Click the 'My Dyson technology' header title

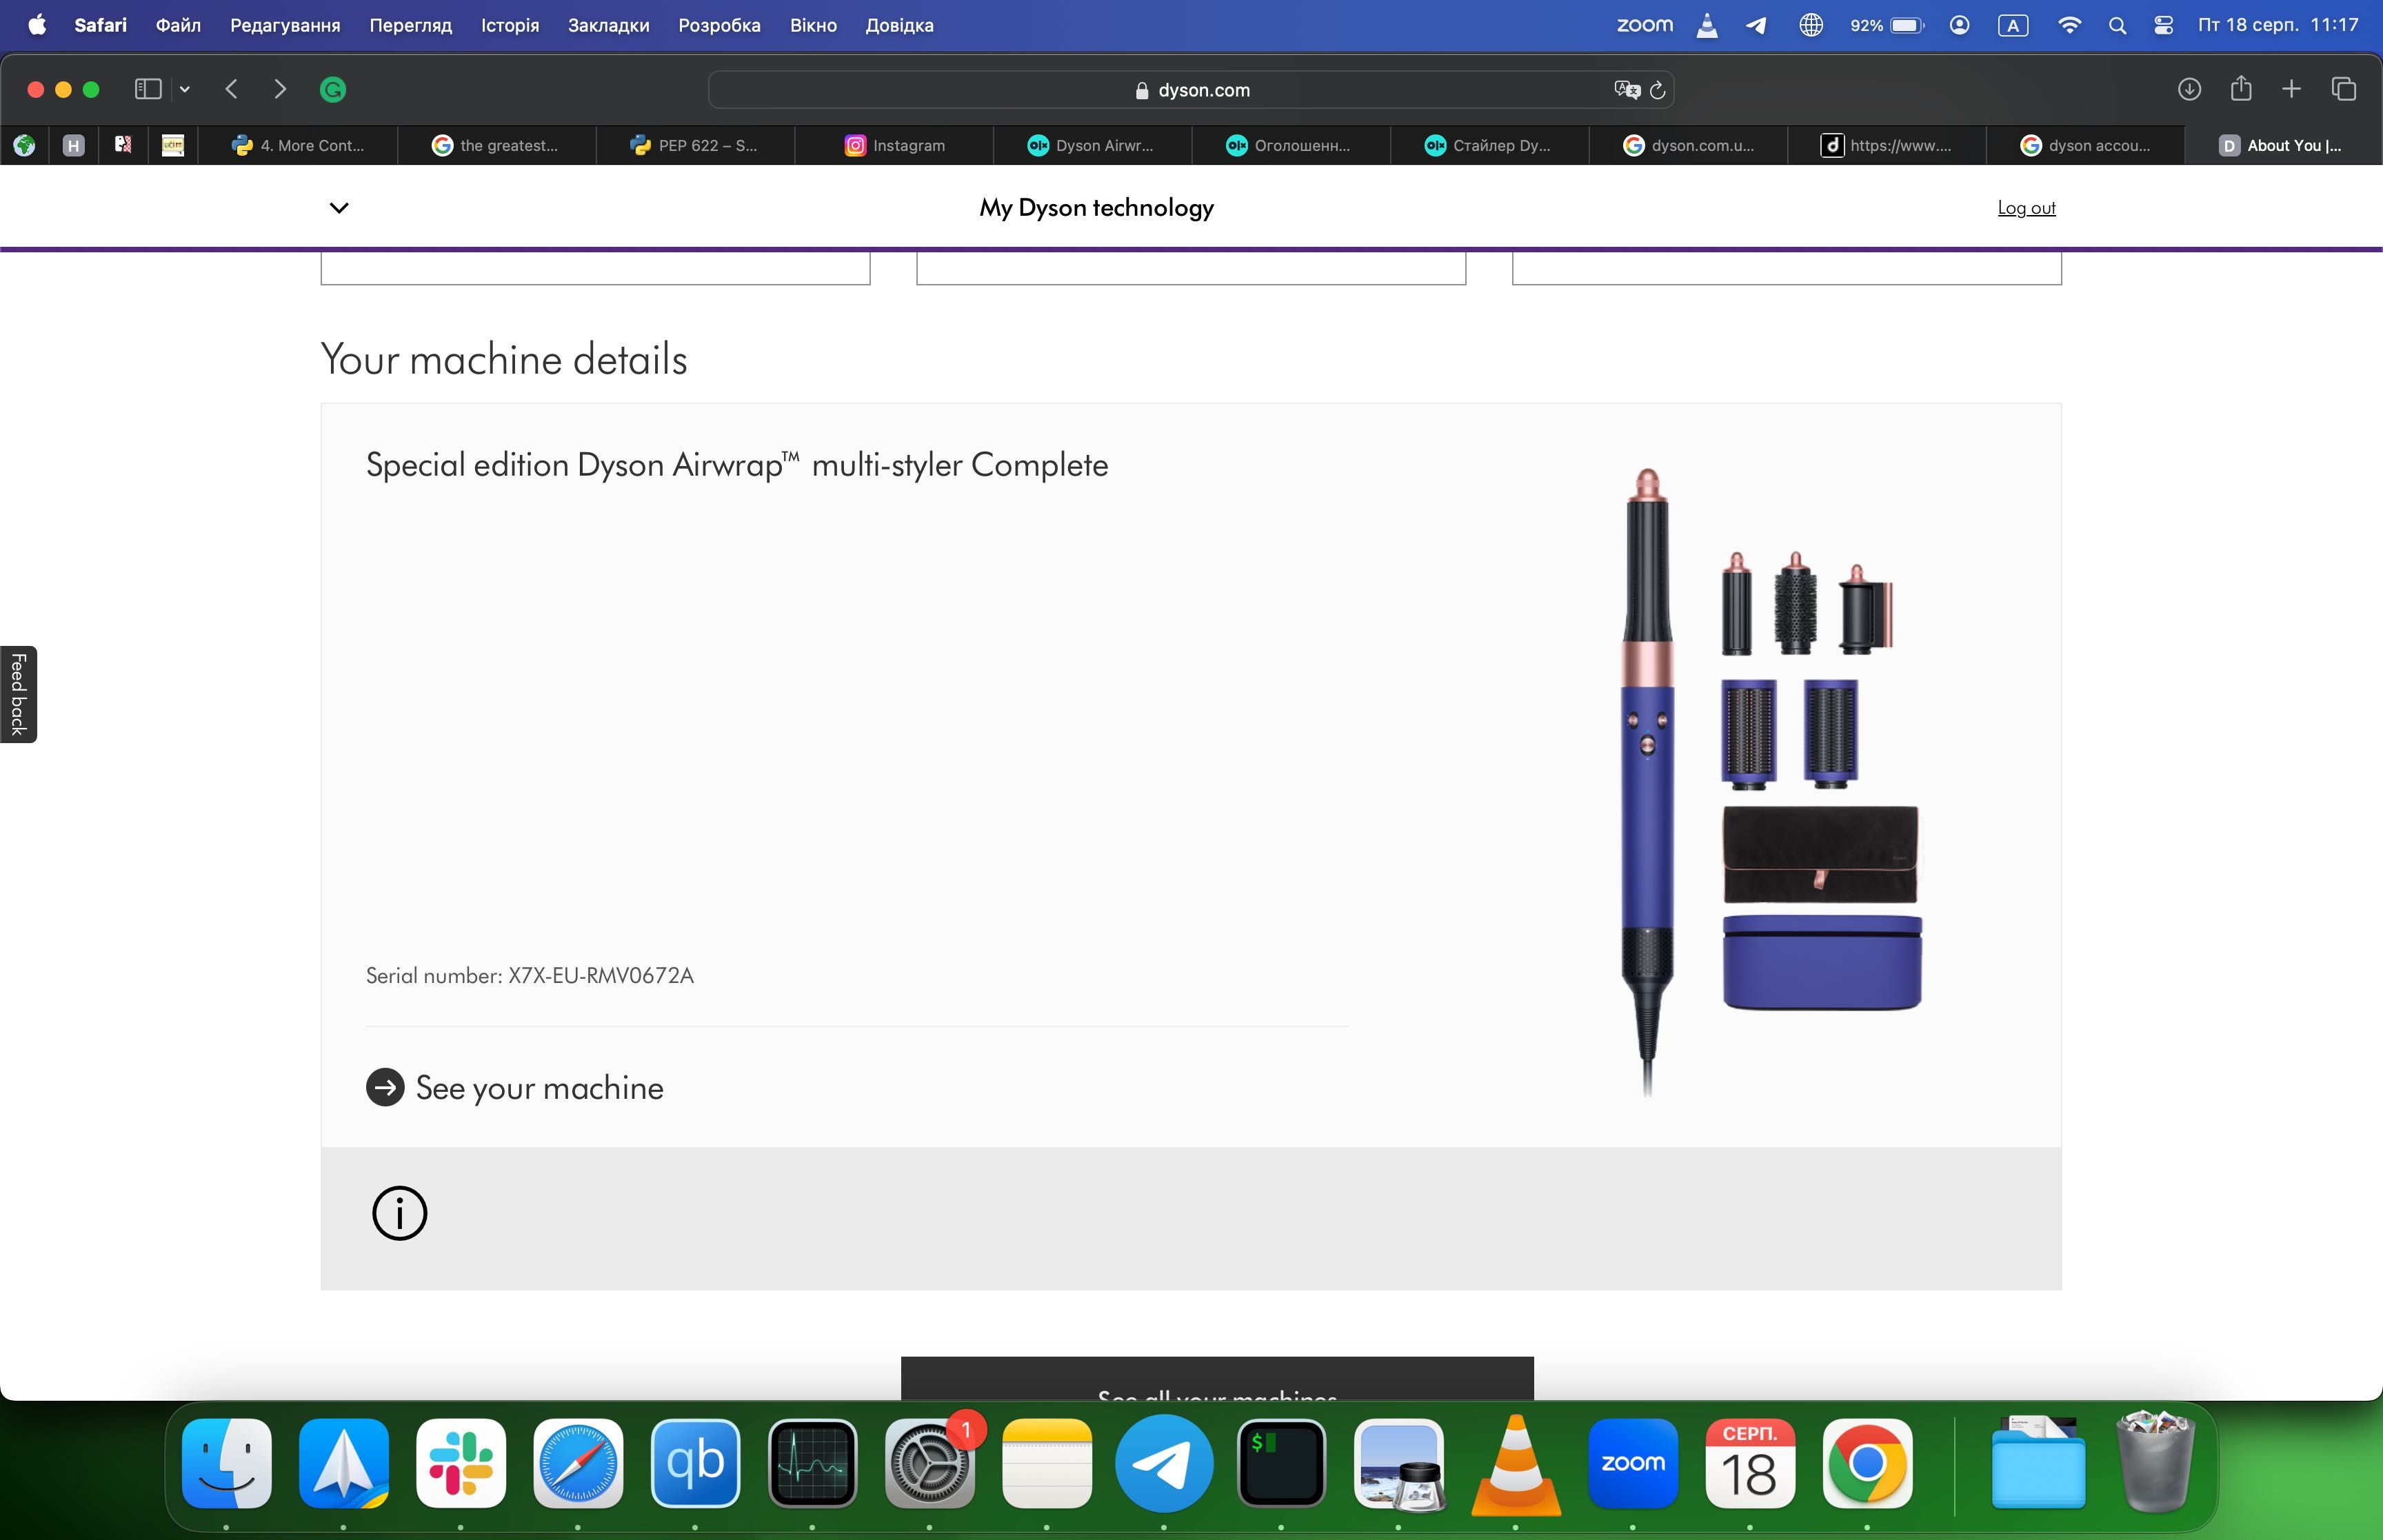(1096, 208)
